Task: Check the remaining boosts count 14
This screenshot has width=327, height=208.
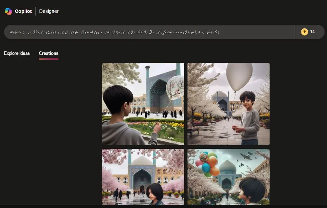Action: click(312, 32)
